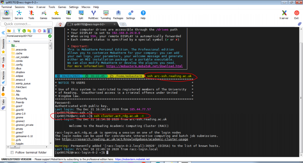Enable the Follow terminal folder checkbox

click(12, 152)
